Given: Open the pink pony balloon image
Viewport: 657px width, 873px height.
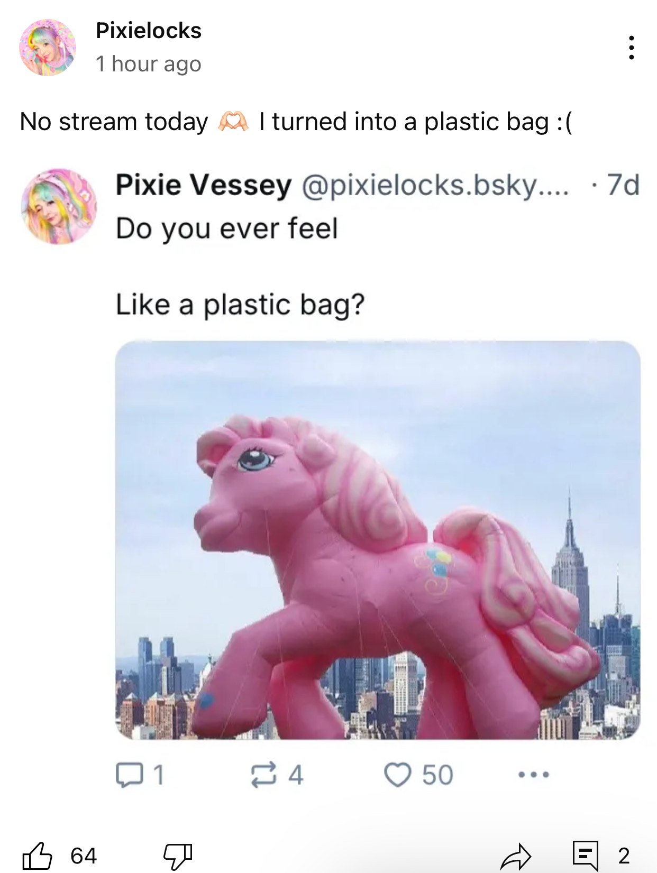Looking at the screenshot, I should 378,540.
